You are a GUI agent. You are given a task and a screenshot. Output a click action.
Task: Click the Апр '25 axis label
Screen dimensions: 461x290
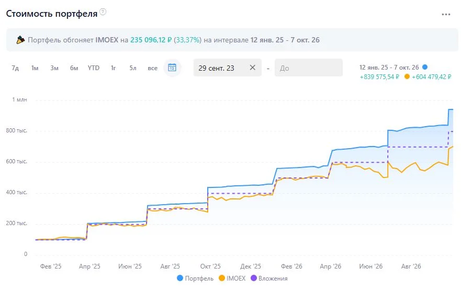pyautogui.click(x=89, y=266)
